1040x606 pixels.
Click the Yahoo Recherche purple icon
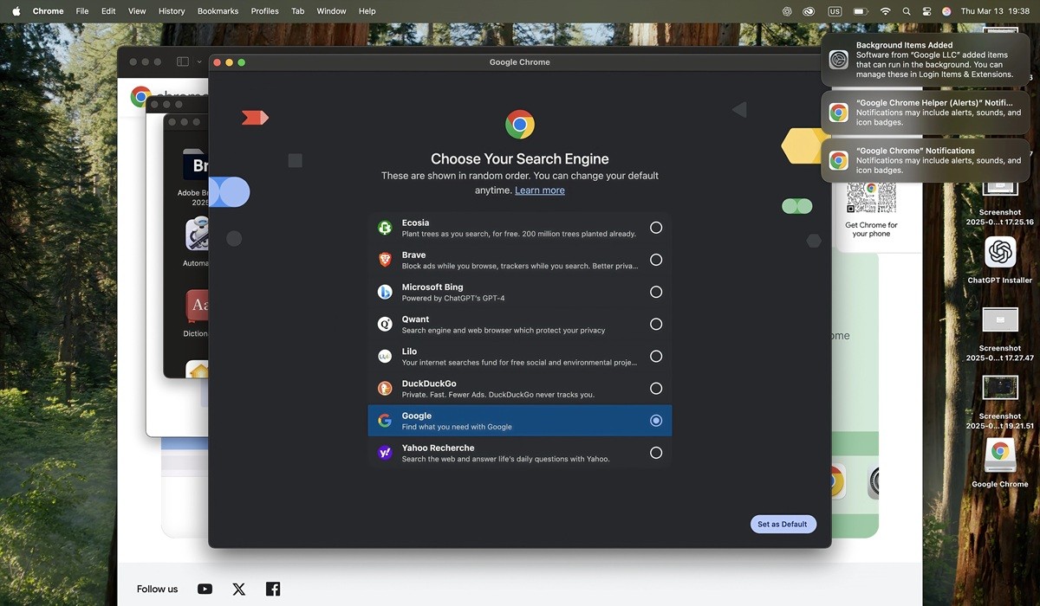click(385, 453)
